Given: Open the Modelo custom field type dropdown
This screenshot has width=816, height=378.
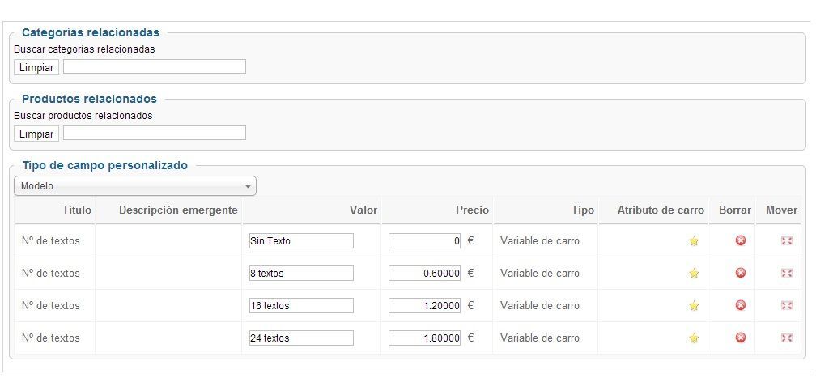Looking at the screenshot, I should (x=135, y=186).
